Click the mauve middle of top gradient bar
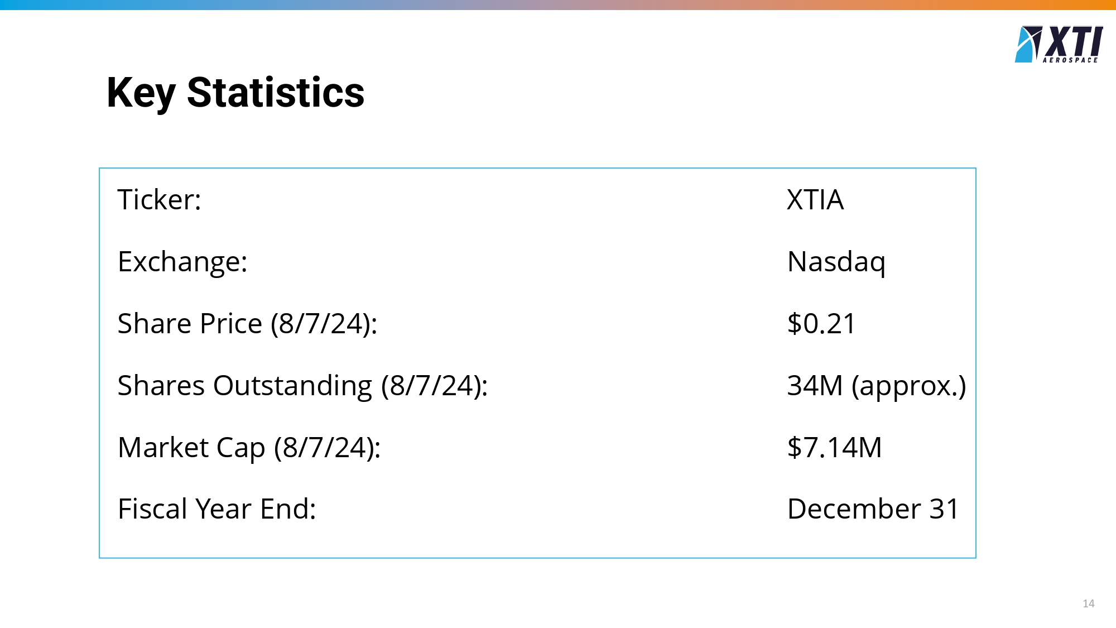Viewport: 1116px width, 628px height. coord(558,4)
